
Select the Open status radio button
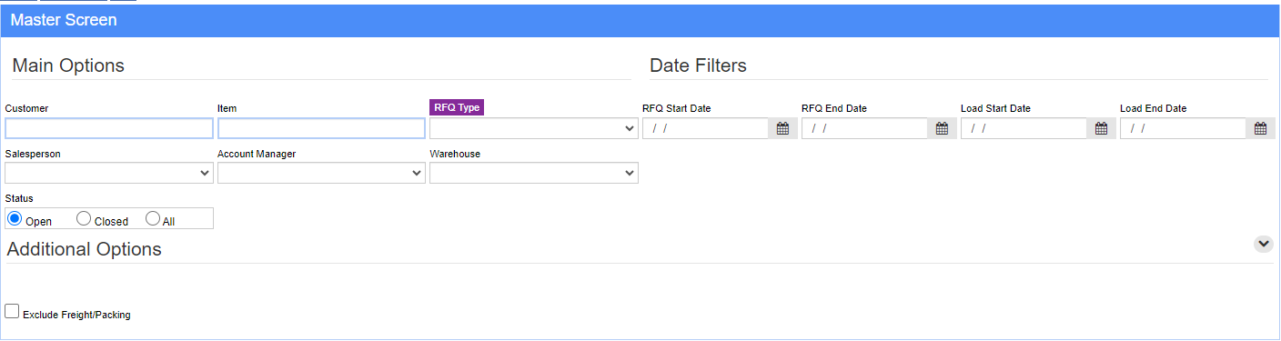[15, 218]
